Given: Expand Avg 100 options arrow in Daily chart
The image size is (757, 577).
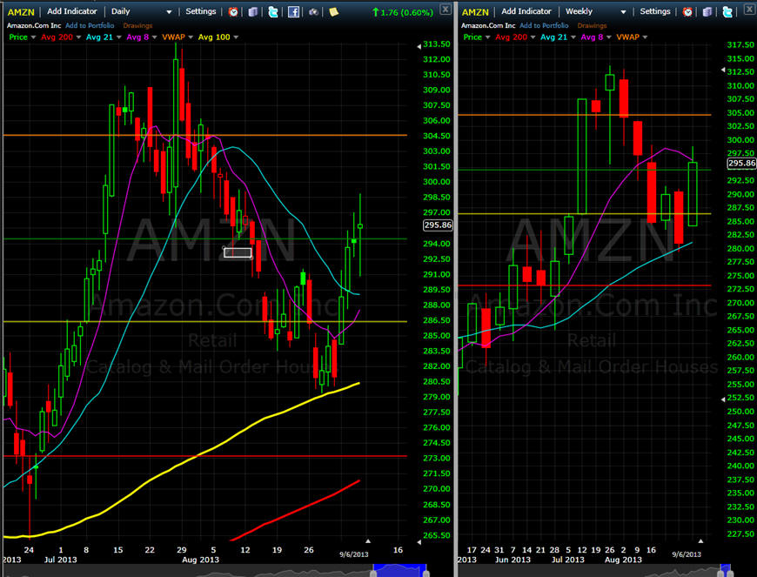Looking at the screenshot, I should [x=236, y=37].
